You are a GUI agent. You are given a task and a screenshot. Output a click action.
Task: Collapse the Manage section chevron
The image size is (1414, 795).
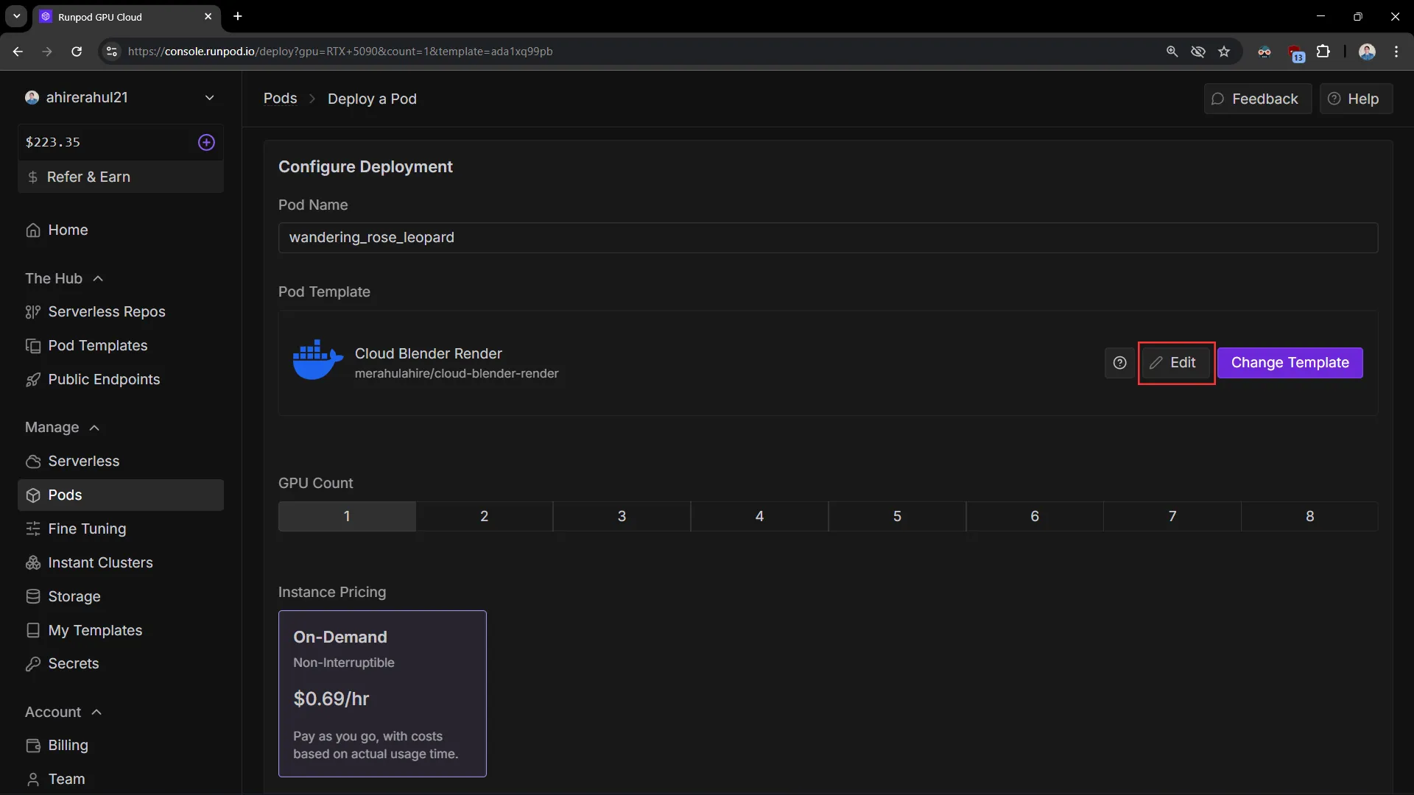(94, 428)
